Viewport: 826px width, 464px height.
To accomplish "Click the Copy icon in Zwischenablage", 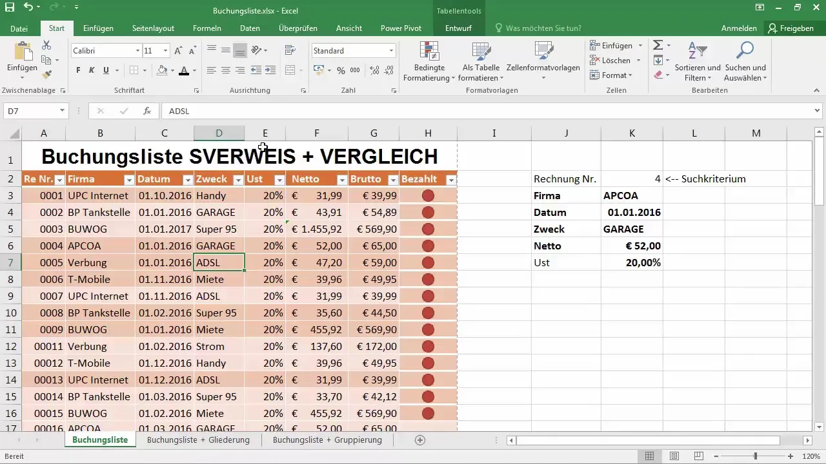I will pos(46,61).
